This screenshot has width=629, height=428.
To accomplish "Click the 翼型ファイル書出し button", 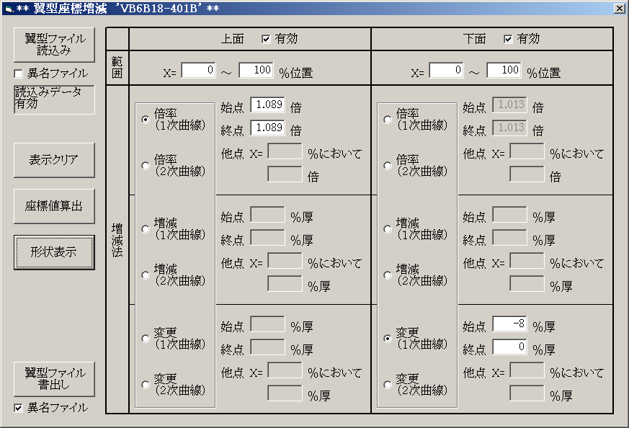I will [x=54, y=379].
